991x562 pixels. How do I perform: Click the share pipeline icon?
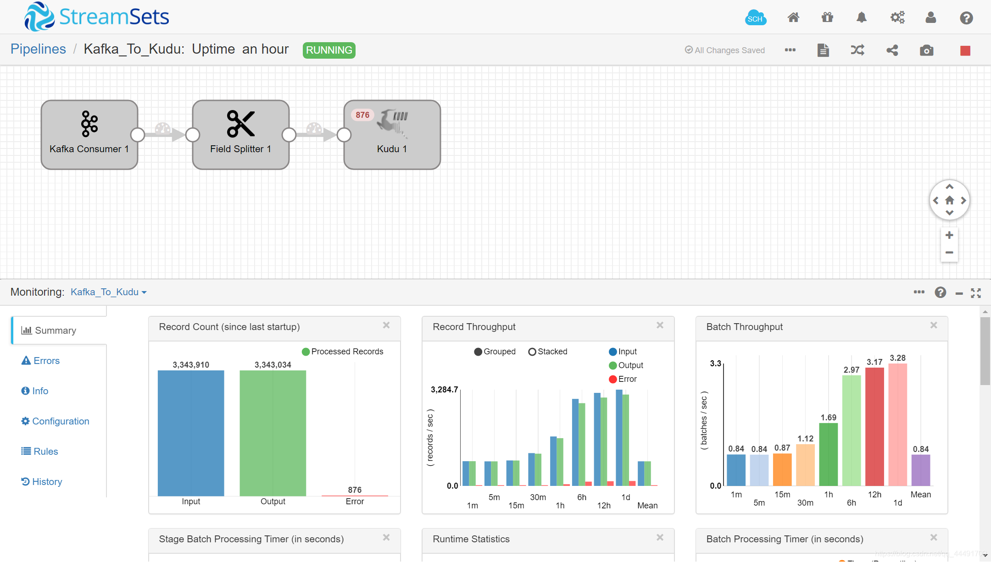(x=891, y=50)
